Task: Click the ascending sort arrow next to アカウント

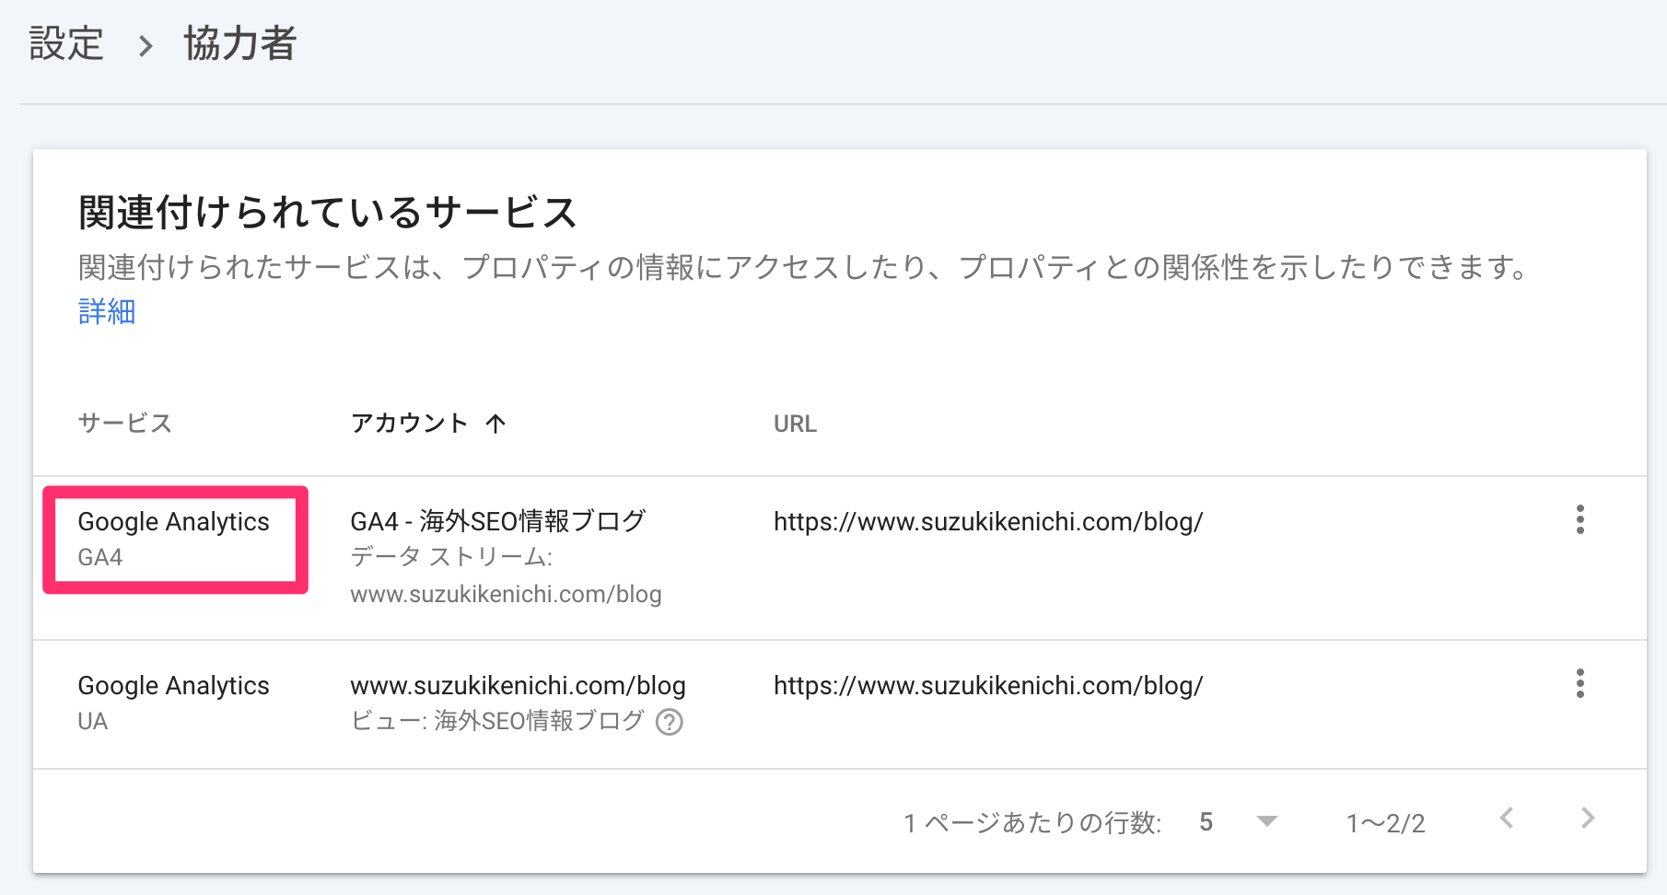Action: click(x=495, y=424)
